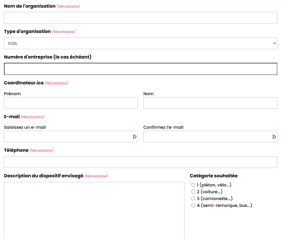This screenshot has height=239, width=283.
Task: Click the Type d'organisation label
Action: tap(27, 32)
